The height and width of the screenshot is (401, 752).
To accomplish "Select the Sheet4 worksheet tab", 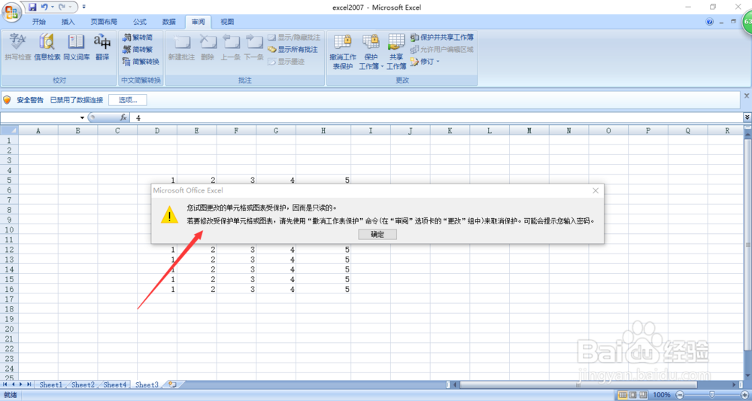I will (x=115, y=384).
